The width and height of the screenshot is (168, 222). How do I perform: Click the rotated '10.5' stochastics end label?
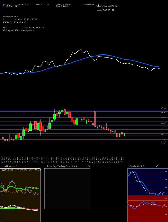point(163,193)
